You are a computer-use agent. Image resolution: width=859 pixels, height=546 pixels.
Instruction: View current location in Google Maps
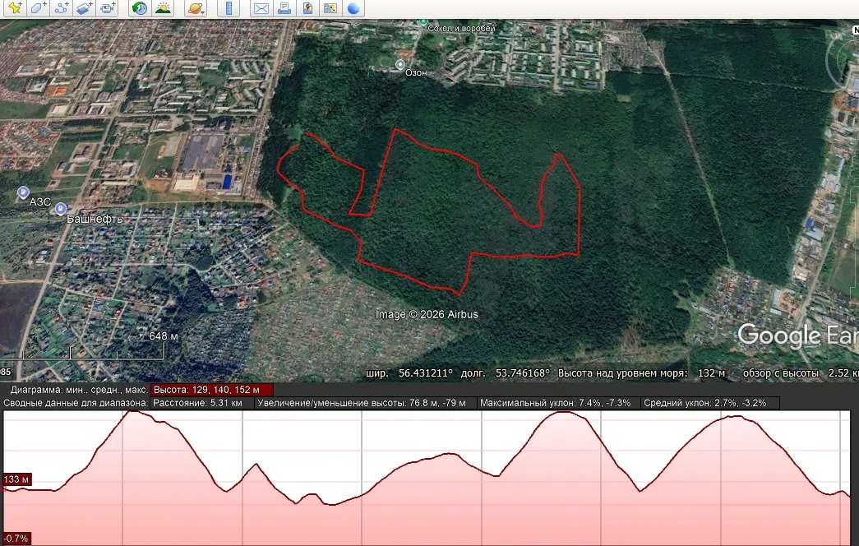click(x=307, y=8)
